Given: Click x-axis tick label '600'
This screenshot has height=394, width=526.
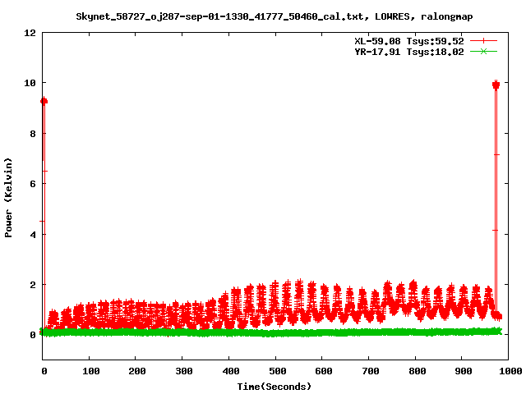Looking at the screenshot, I should pyautogui.click(x=324, y=371).
